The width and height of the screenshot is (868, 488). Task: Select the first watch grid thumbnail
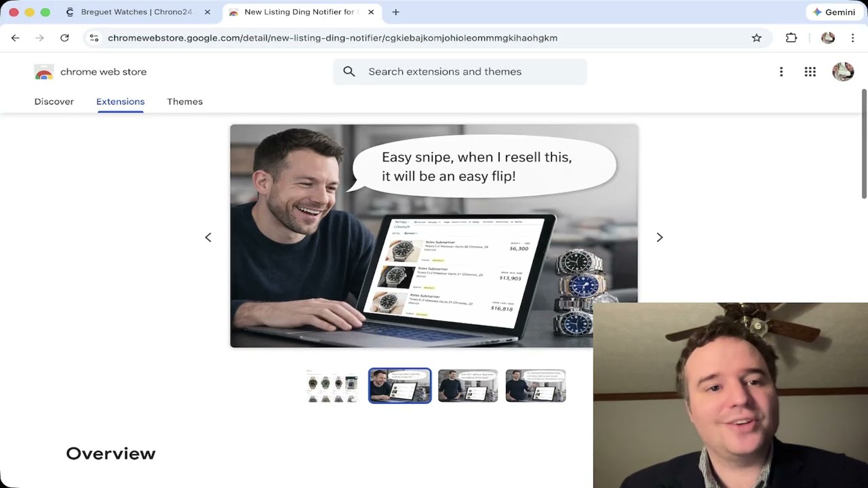tap(332, 386)
